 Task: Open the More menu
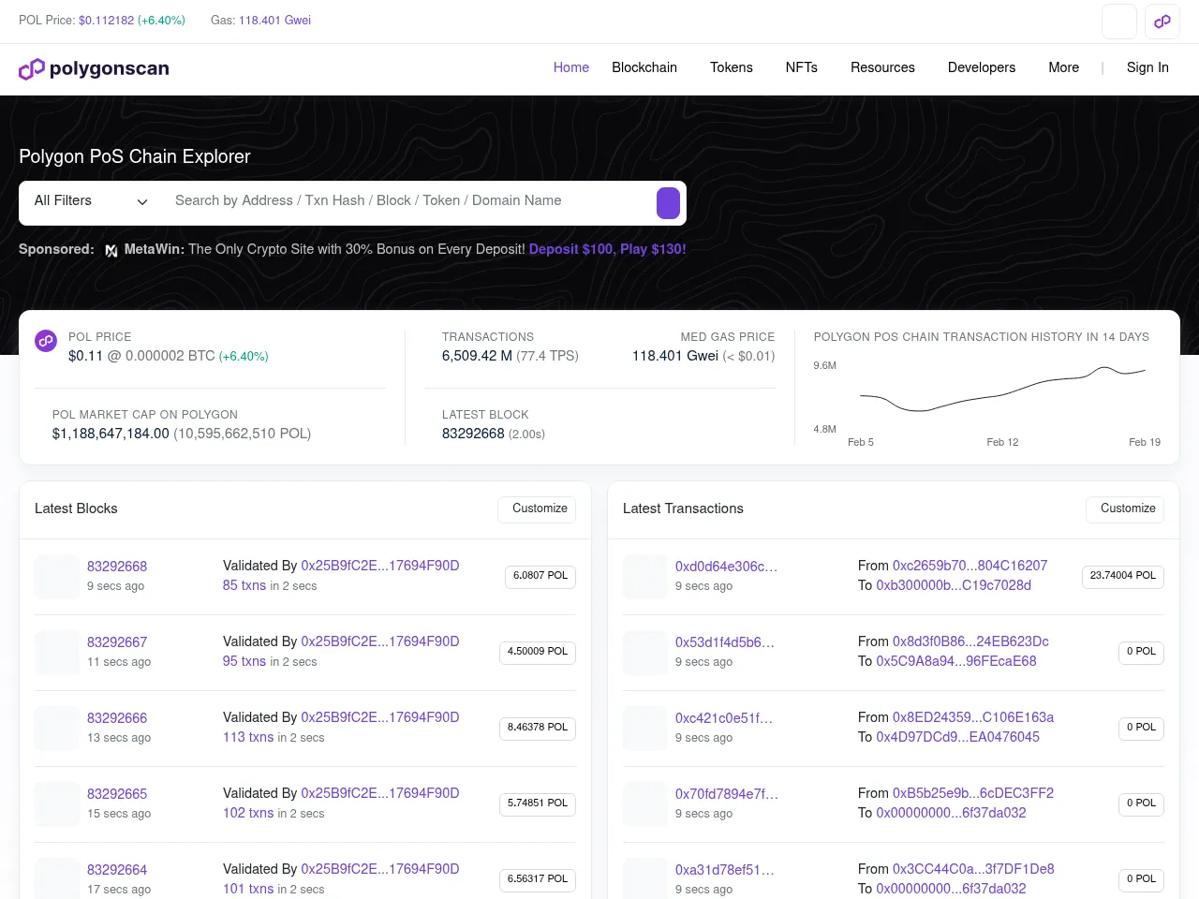[1063, 67]
